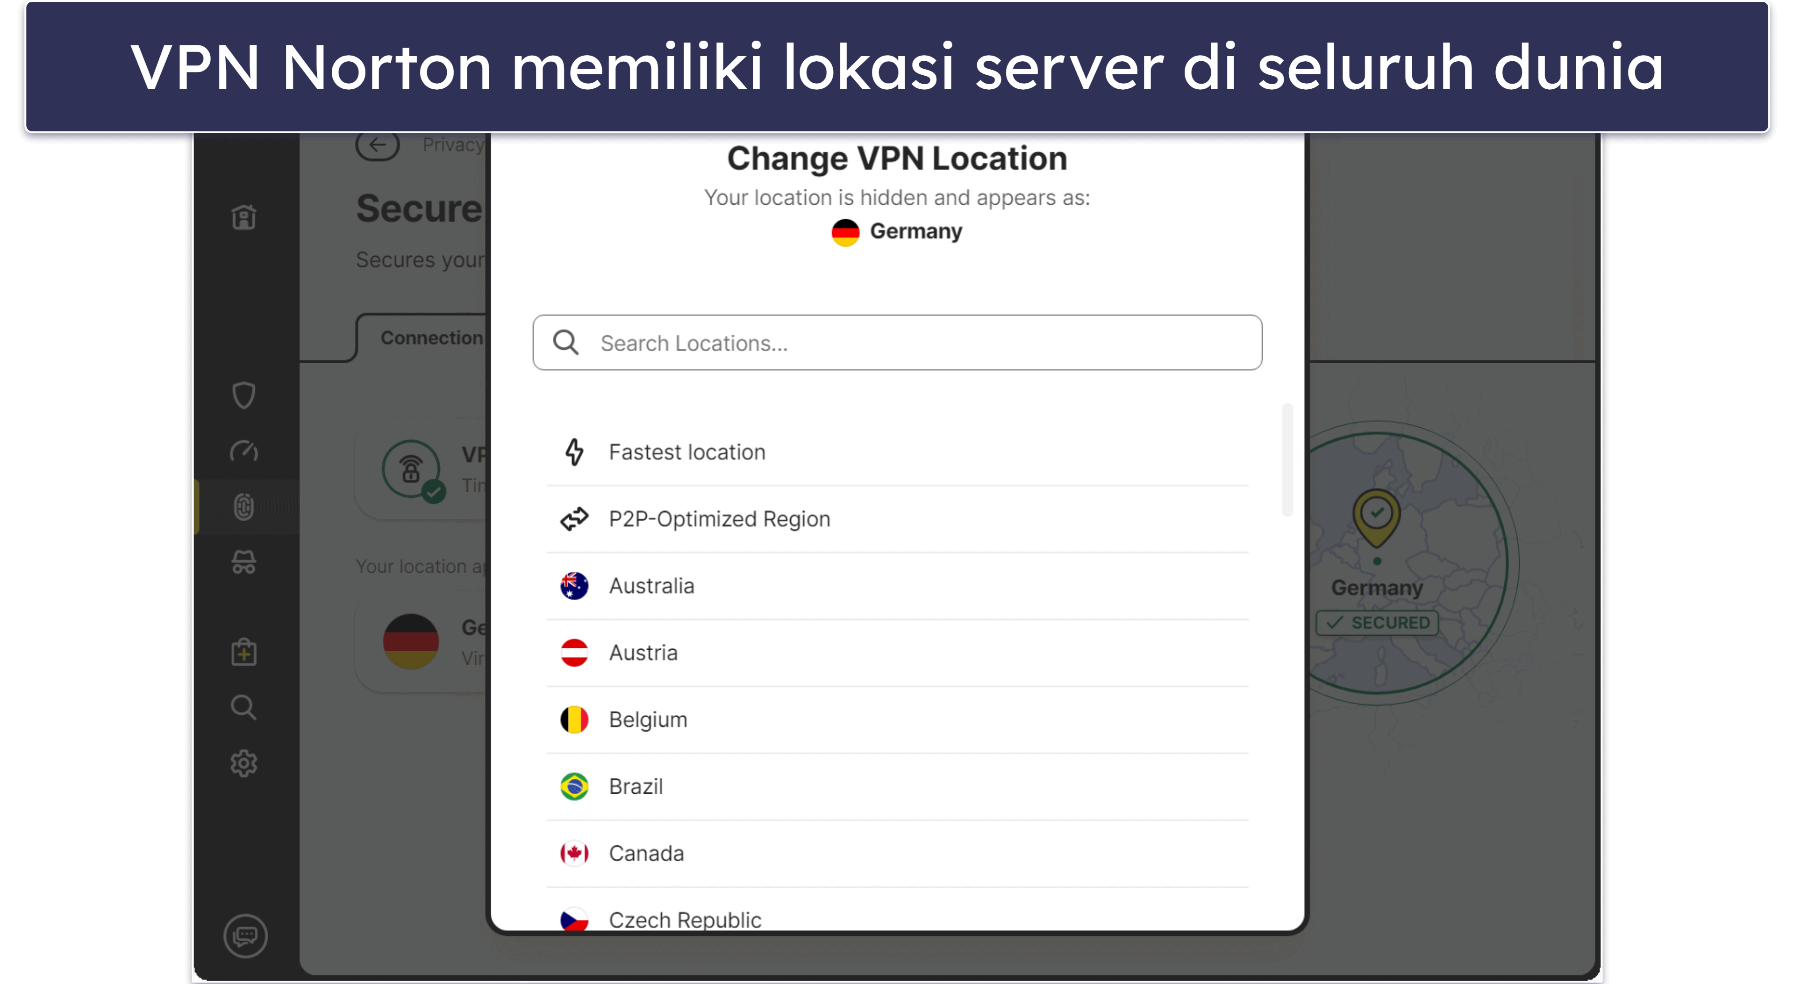Click the magnifier search sidebar icon

(x=244, y=707)
